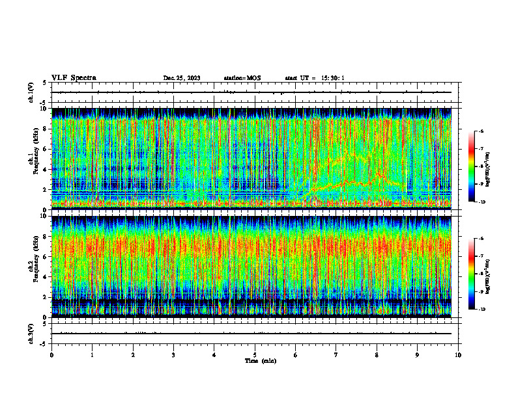516x398 pixels.
Task: Click the "VLF Spectra" plot title
Action: (74, 78)
